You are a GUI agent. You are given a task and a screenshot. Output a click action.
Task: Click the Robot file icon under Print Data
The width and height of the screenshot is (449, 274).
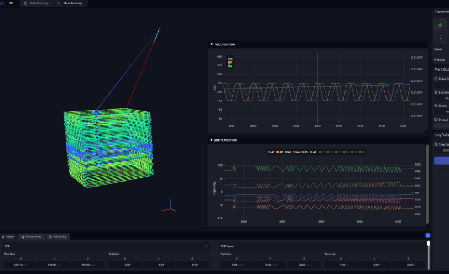point(436,79)
